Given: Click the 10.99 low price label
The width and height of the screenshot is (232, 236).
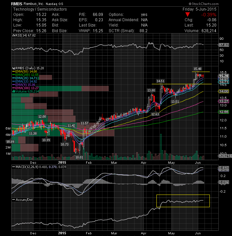Looking at the screenshot, I should (46, 140).
